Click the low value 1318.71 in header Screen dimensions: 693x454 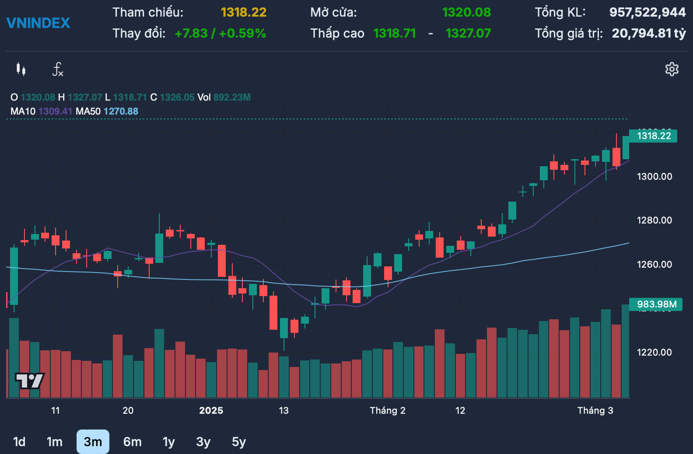pyautogui.click(x=395, y=33)
